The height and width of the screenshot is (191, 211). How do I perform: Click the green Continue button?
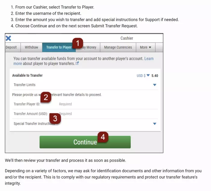(x=85, y=142)
